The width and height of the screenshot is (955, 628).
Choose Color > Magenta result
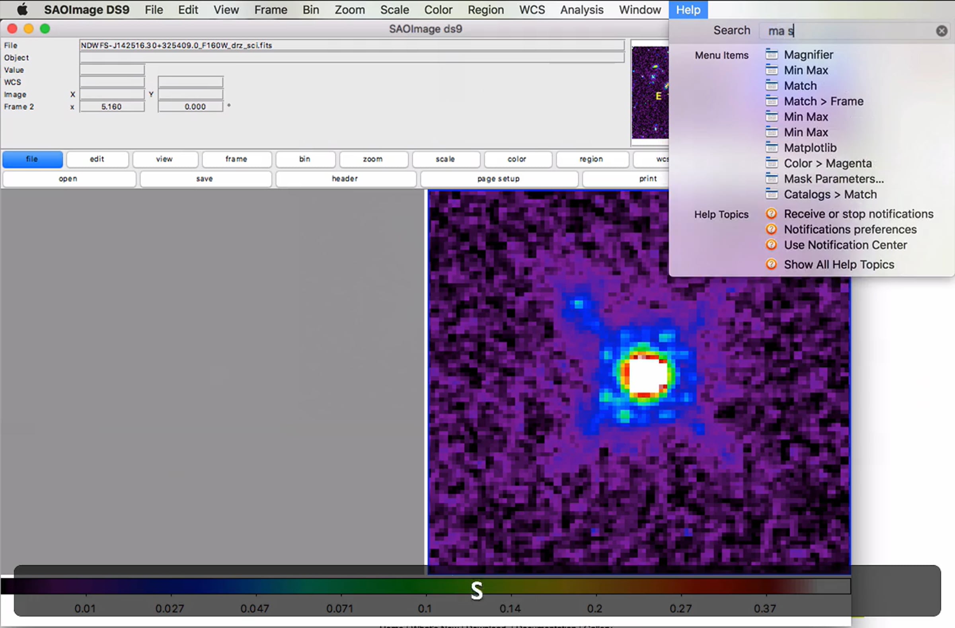[x=827, y=163]
